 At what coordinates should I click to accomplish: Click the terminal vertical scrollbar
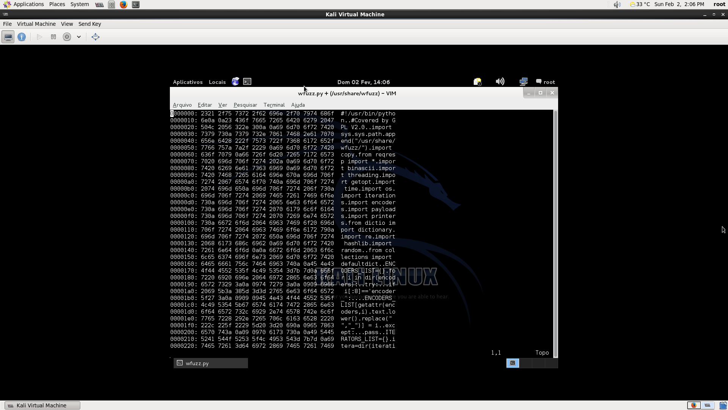point(555,233)
